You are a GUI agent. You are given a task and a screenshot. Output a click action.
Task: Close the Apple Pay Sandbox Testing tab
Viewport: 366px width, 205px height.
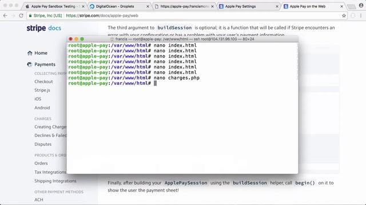pyautogui.click(x=83, y=6)
